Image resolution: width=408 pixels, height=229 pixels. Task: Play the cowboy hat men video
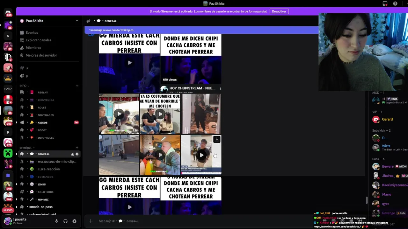pos(160,155)
